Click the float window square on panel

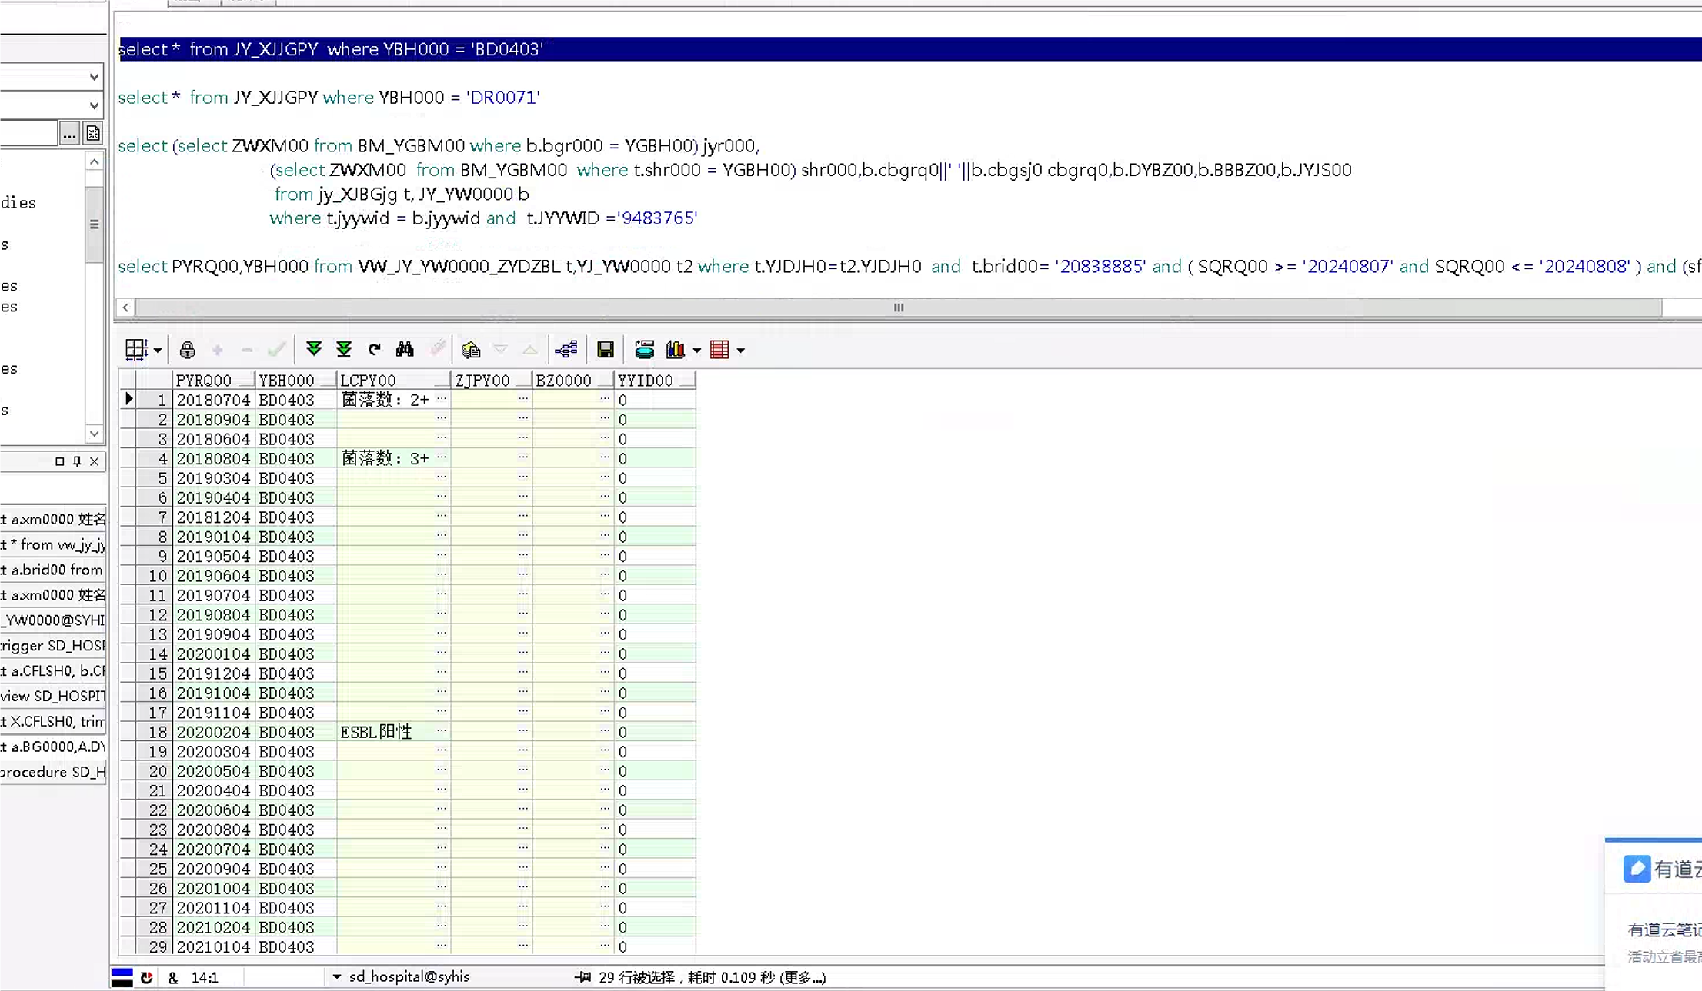pos(59,461)
